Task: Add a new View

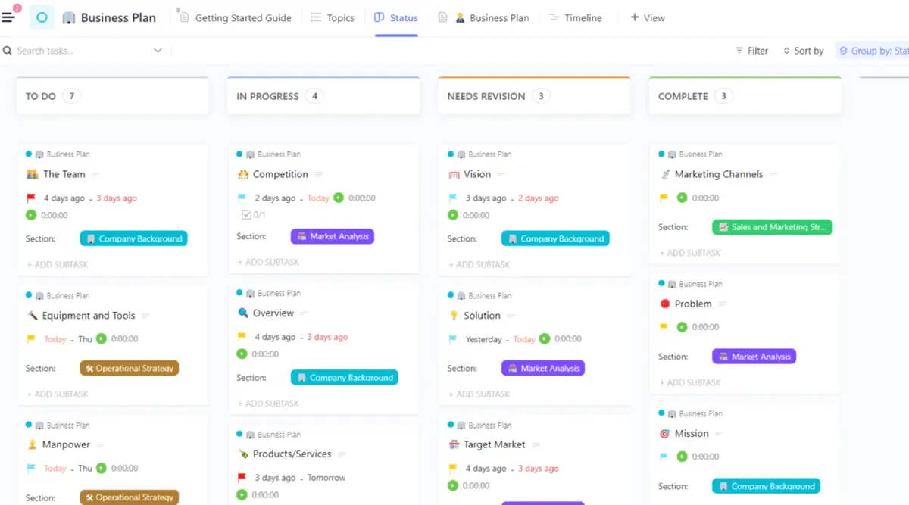Action: pos(648,18)
